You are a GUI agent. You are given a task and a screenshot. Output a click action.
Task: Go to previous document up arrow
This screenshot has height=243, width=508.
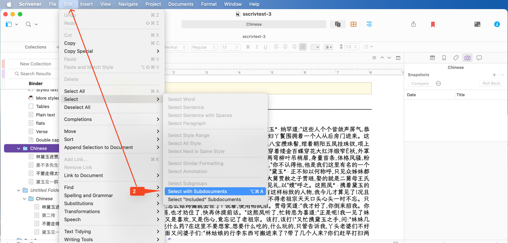coord(382,58)
